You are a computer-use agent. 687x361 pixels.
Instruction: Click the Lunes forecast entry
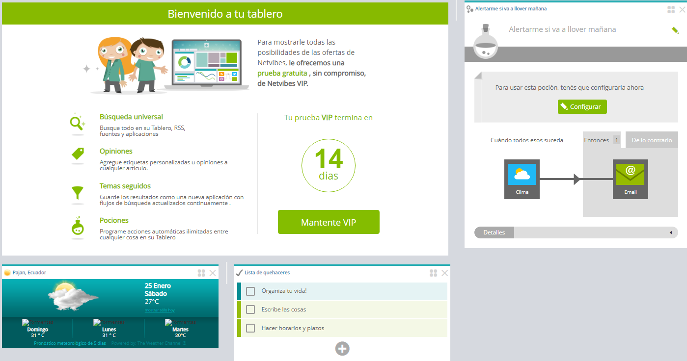click(x=109, y=329)
